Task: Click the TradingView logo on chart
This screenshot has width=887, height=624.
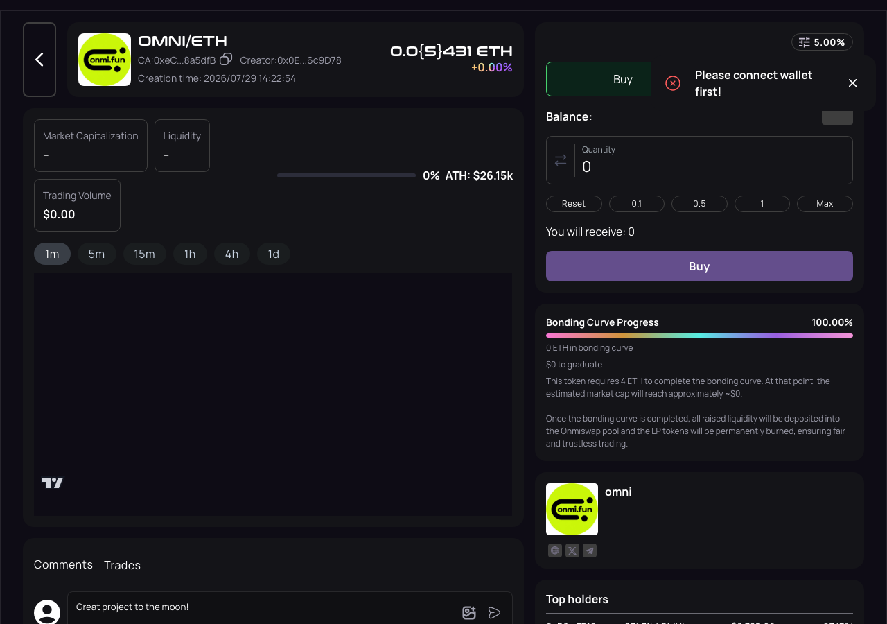Action: [53, 483]
